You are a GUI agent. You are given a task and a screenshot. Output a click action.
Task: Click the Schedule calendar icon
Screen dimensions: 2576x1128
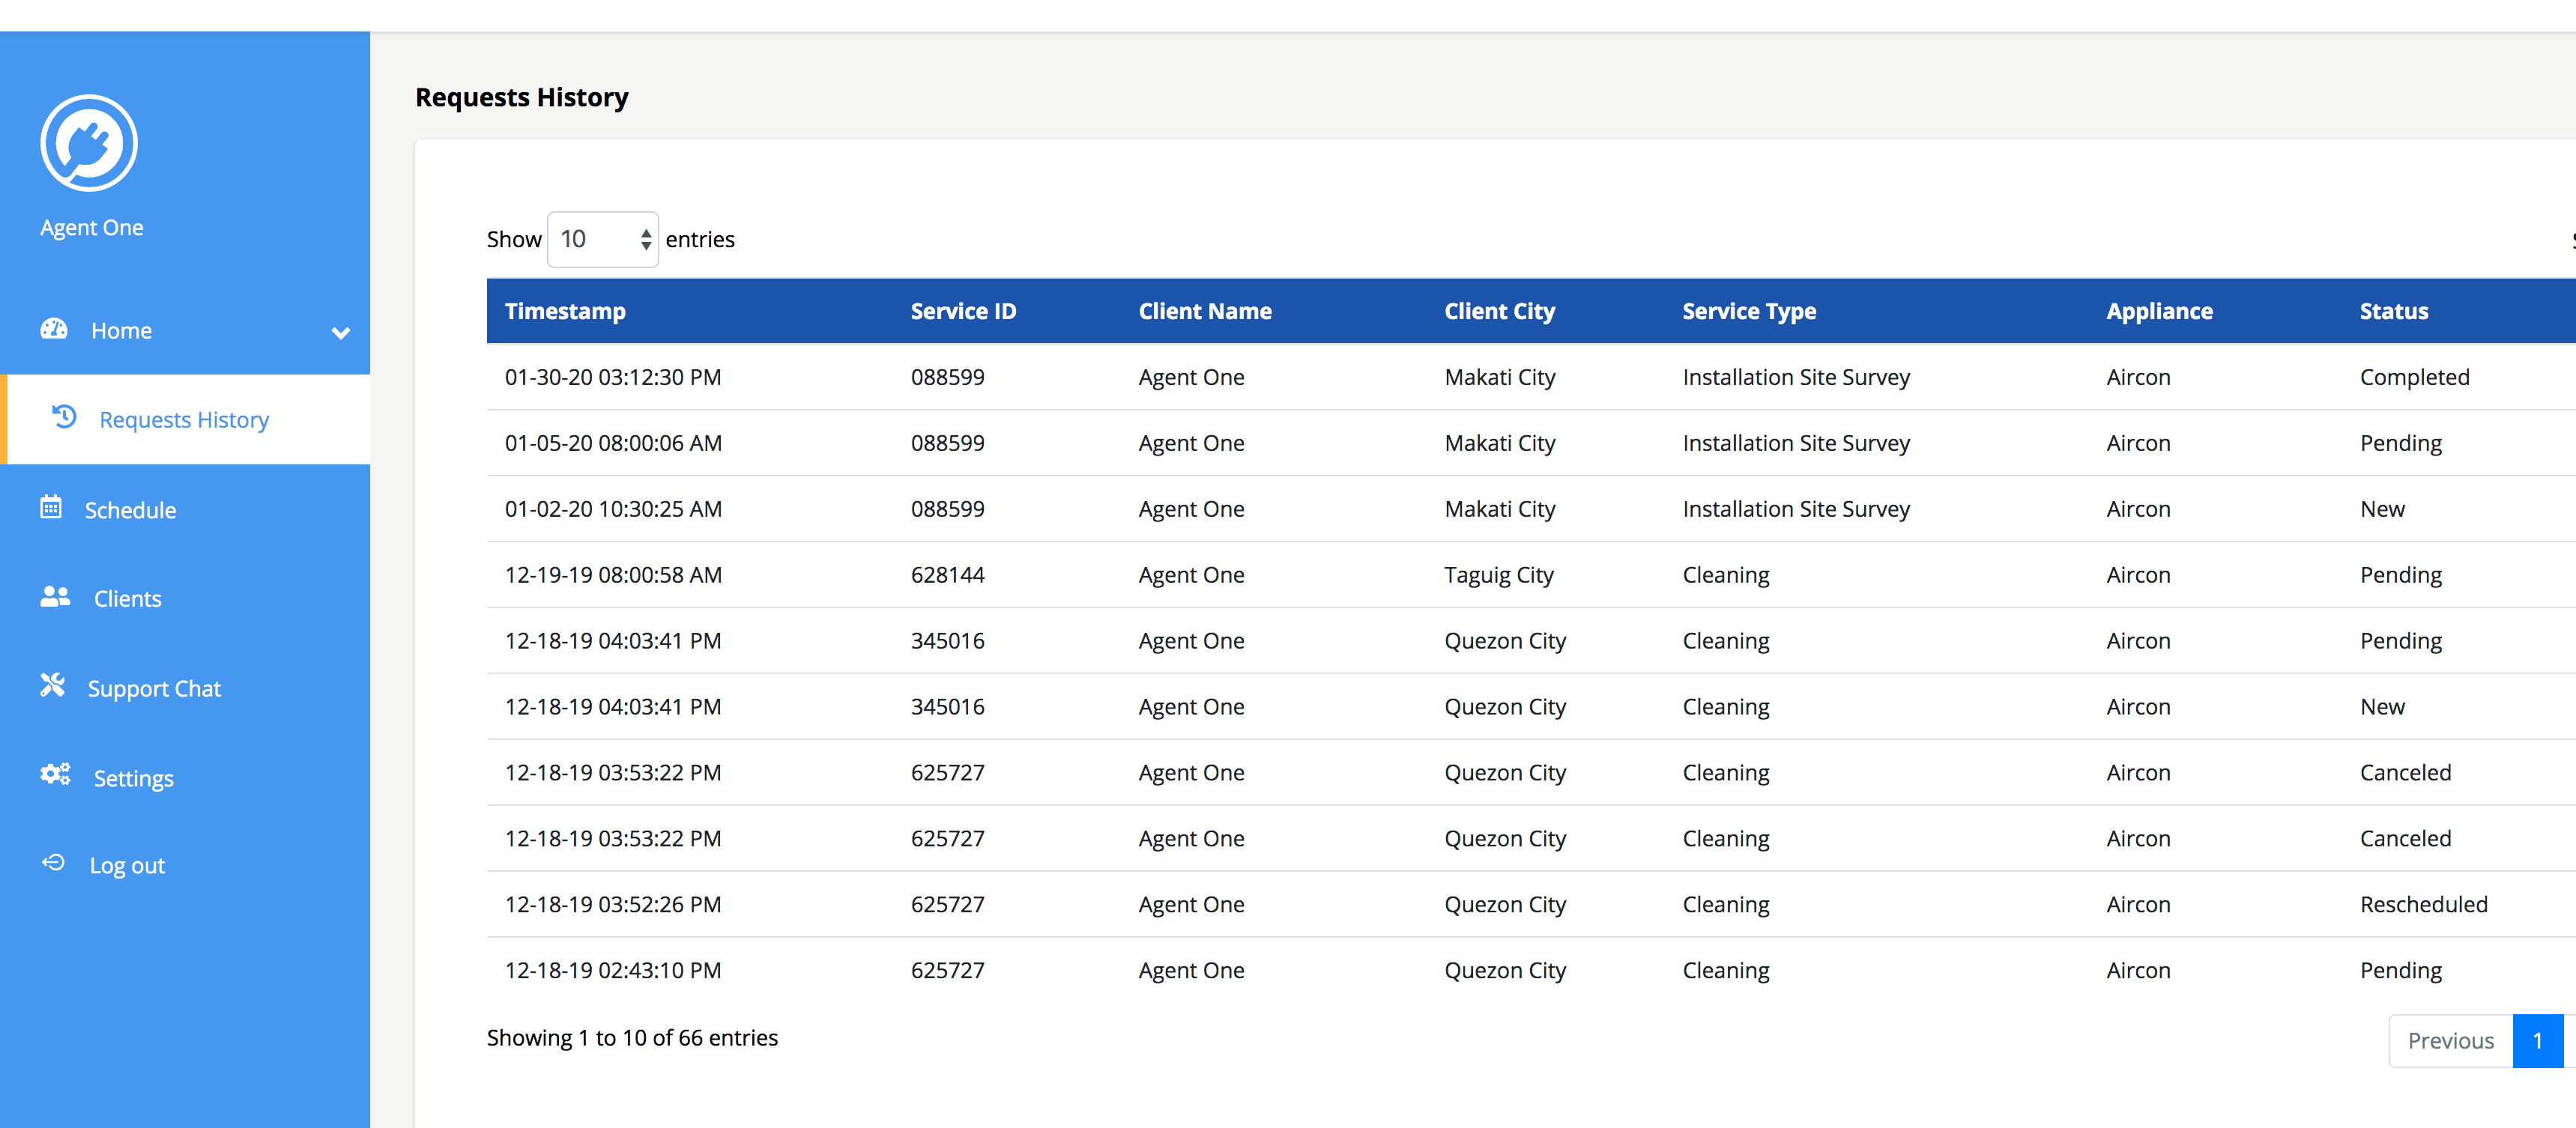point(51,507)
